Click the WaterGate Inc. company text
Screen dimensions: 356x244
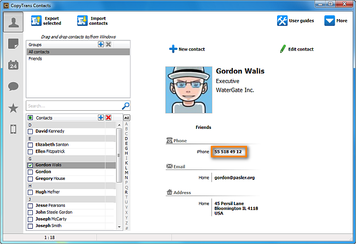click(235, 90)
